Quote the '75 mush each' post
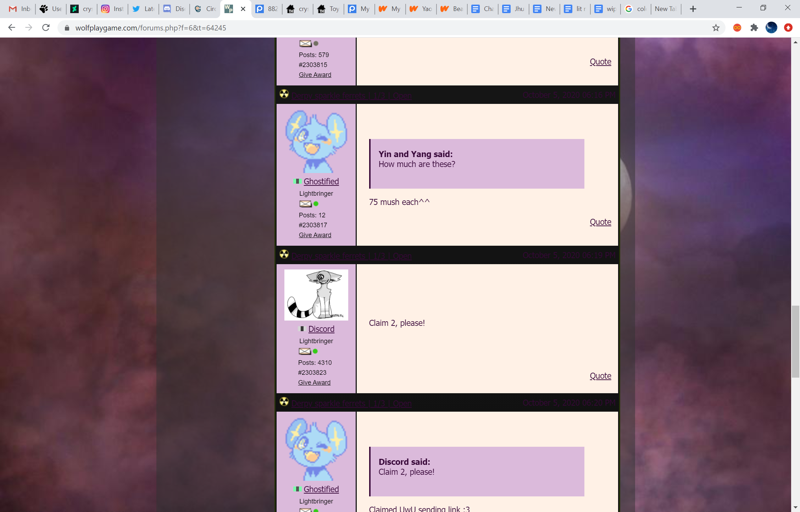 [600, 222]
